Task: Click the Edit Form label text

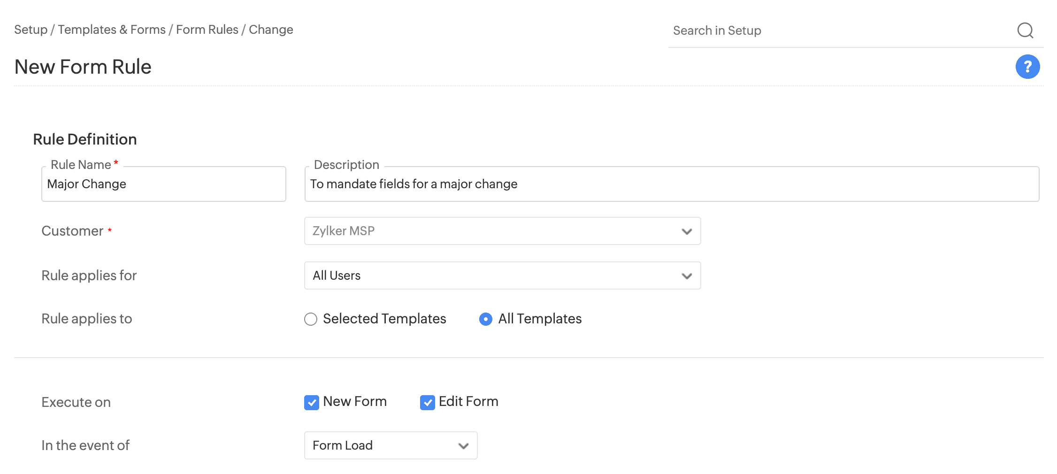Action: click(468, 401)
